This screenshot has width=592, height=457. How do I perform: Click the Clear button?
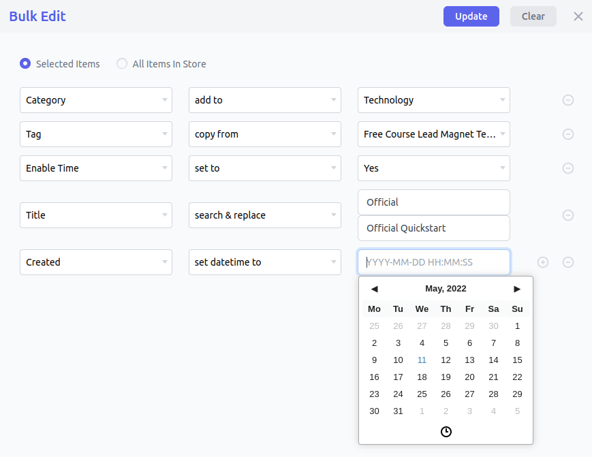(x=533, y=16)
